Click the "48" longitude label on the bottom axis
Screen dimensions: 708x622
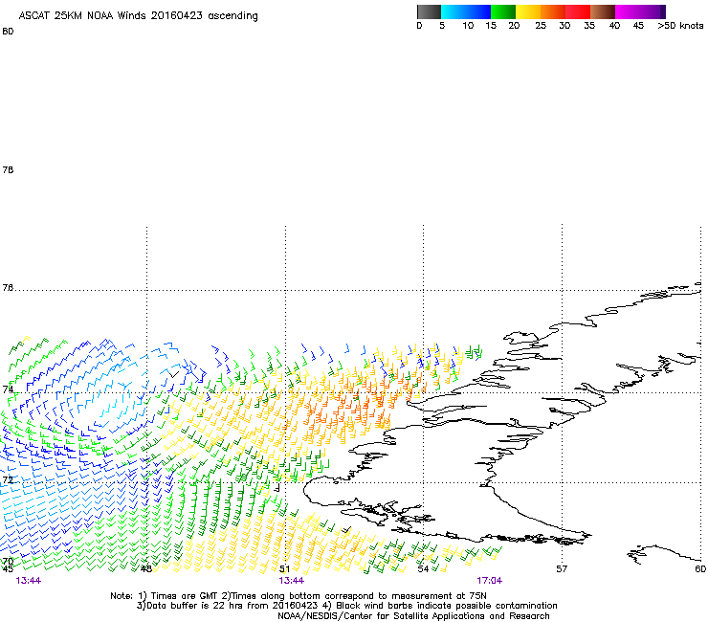pyautogui.click(x=146, y=569)
